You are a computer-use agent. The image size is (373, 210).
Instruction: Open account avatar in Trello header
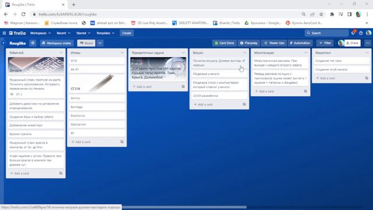(x=368, y=33)
